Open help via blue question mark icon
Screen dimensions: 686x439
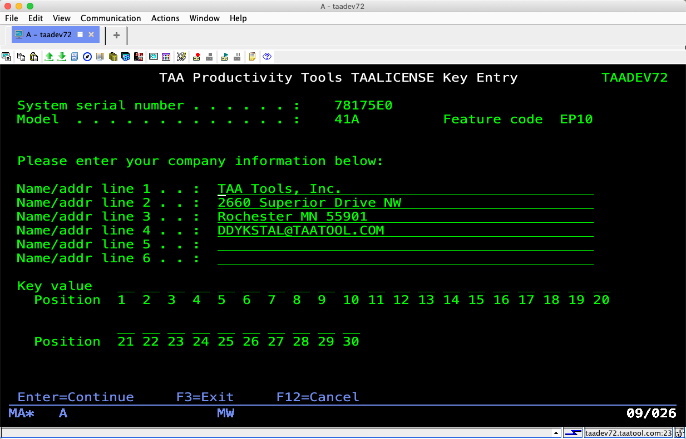(x=267, y=57)
